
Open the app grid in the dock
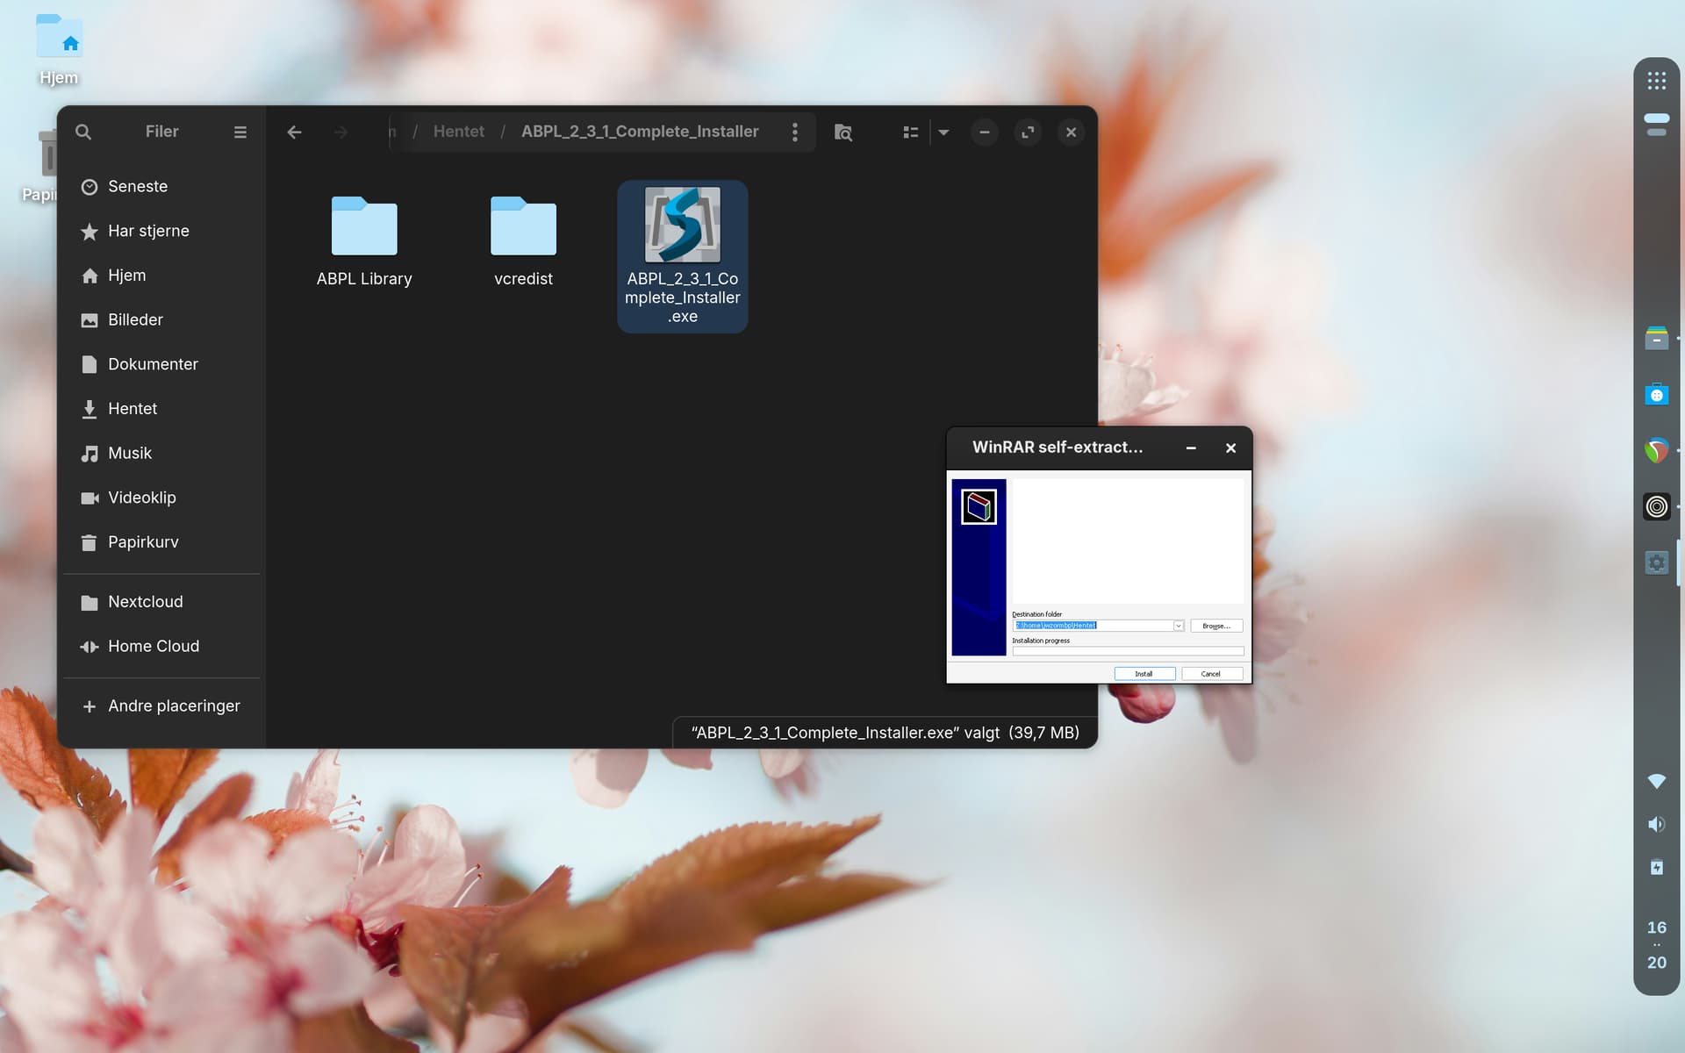(x=1656, y=81)
